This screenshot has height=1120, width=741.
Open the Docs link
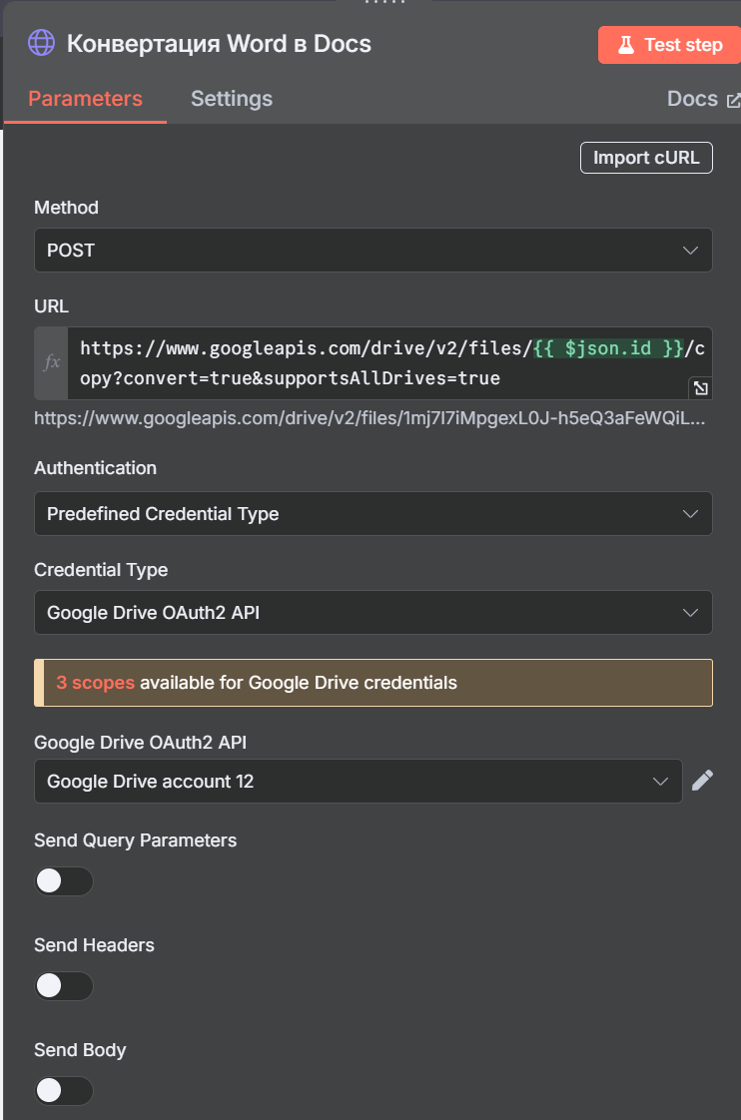(692, 99)
